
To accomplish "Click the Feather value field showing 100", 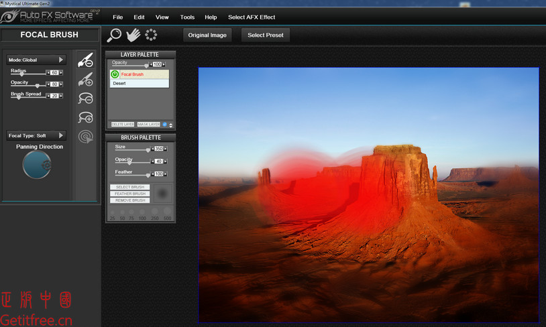I will [159, 174].
